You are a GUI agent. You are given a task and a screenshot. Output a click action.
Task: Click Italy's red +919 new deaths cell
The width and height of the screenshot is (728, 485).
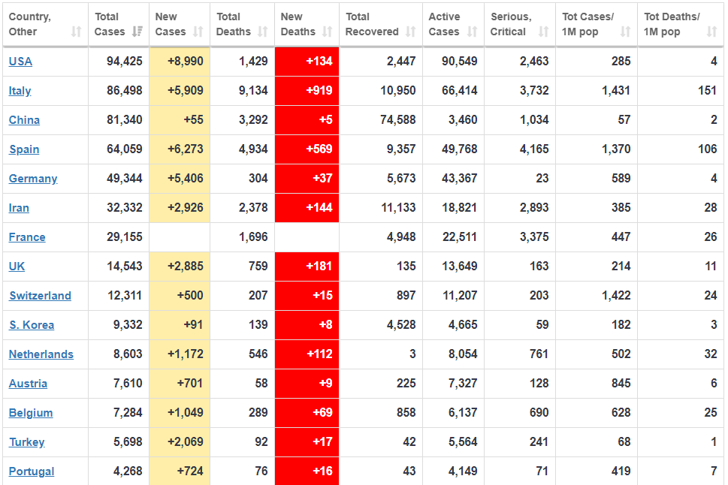pos(307,91)
